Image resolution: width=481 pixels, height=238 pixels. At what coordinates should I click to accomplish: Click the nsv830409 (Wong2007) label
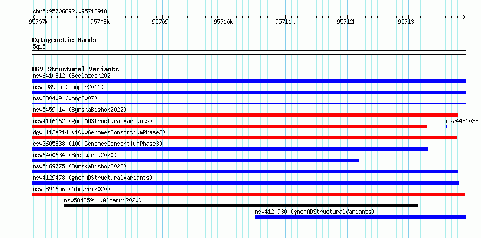[x=65, y=98]
